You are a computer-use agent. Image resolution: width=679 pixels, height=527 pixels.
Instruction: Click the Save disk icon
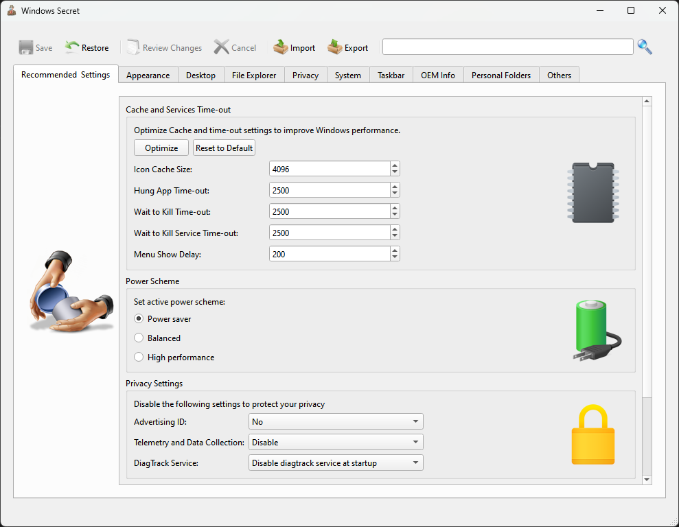(25, 47)
